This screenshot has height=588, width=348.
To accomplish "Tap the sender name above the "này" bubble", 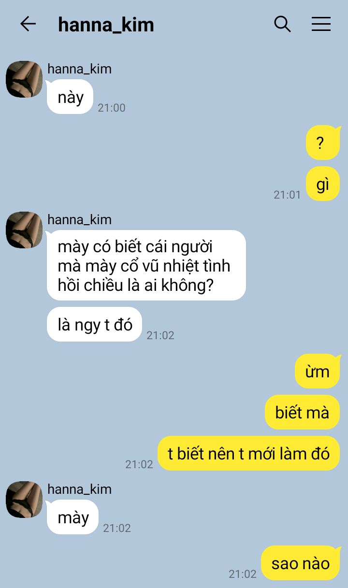I will [79, 69].
